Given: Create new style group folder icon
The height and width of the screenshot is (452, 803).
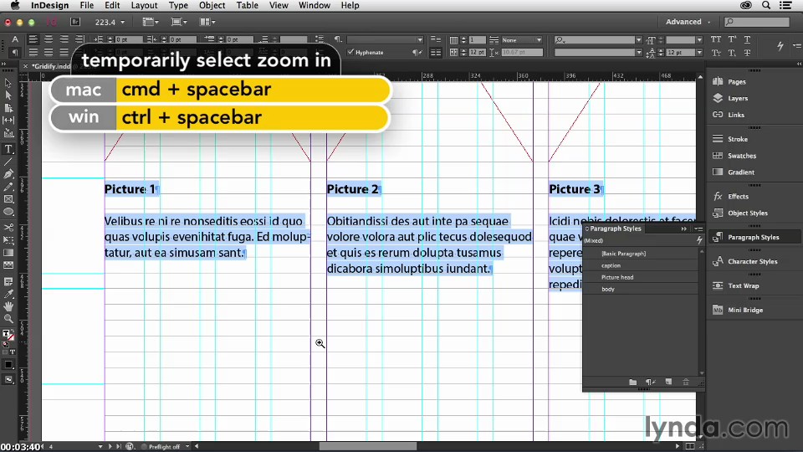Looking at the screenshot, I should pos(633,383).
